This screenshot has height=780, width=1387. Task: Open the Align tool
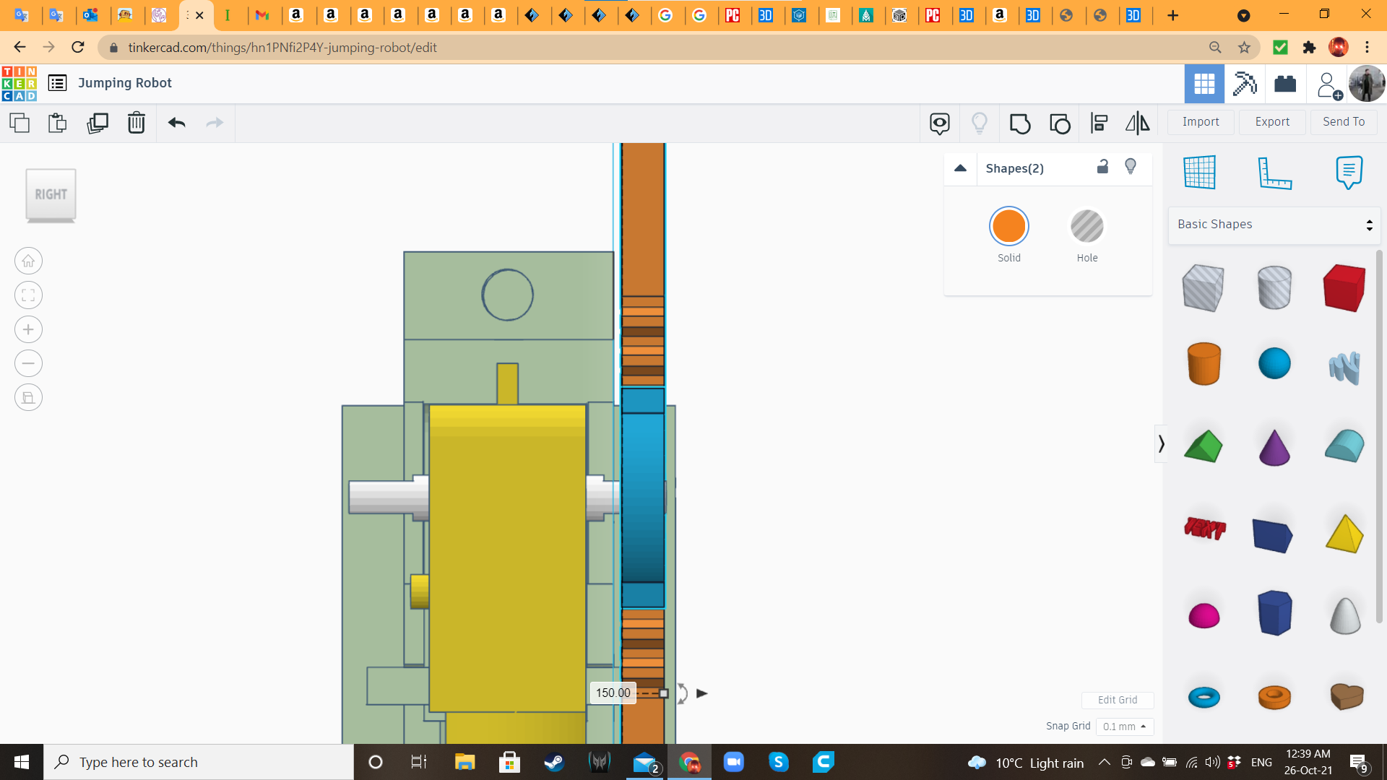click(x=1099, y=123)
